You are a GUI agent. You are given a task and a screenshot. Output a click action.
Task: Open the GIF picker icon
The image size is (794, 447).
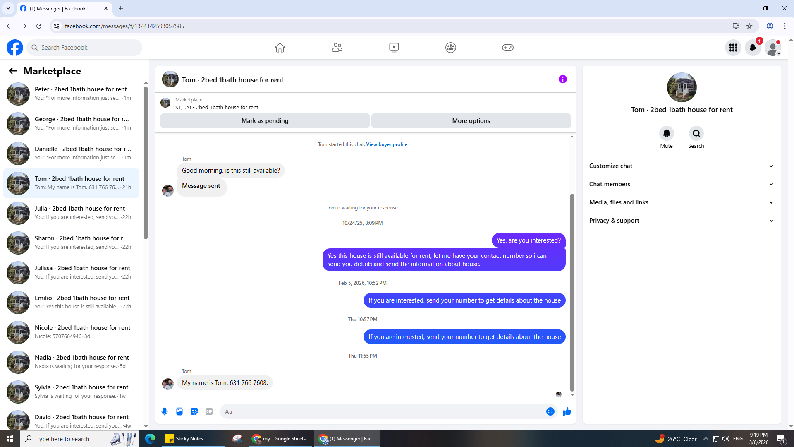(x=209, y=411)
